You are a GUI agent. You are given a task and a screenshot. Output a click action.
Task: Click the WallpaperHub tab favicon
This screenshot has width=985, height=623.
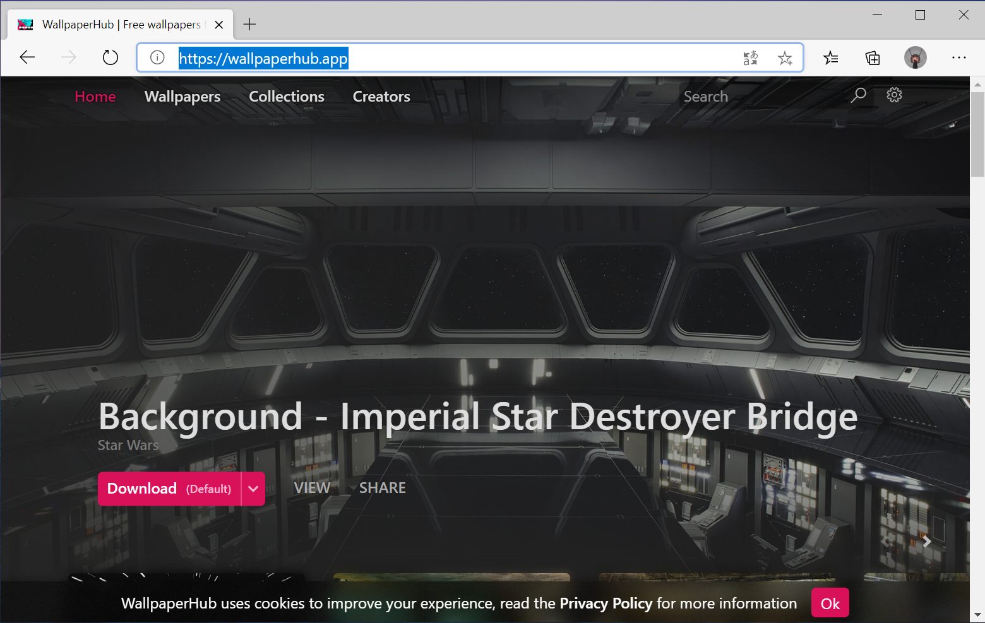coord(25,25)
